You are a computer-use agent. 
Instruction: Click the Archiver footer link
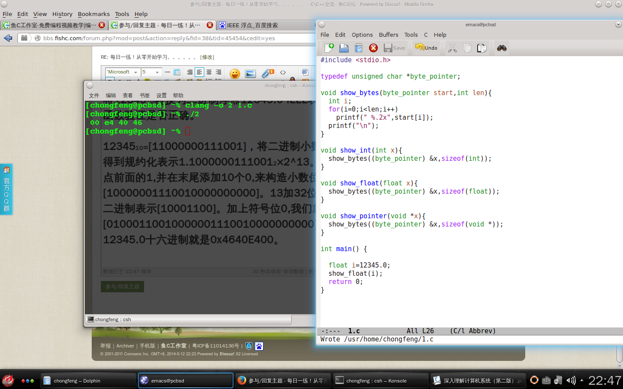coord(125,346)
